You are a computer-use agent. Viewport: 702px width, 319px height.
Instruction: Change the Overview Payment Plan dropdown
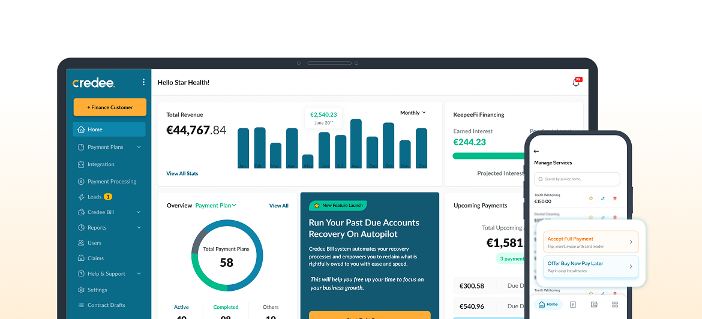point(216,206)
